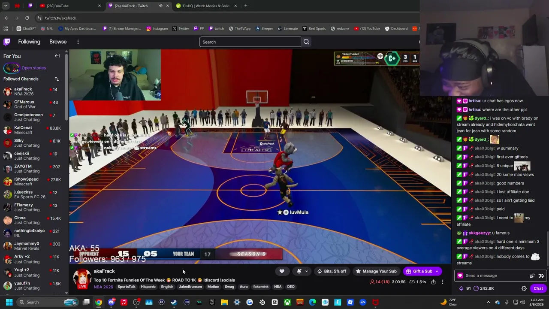The height and width of the screenshot is (309, 549).
Task: Reload the Twitch page
Action: pyautogui.click(x=27, y=18)
